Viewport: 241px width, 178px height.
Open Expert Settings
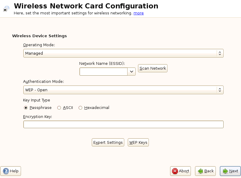(108, 142)
